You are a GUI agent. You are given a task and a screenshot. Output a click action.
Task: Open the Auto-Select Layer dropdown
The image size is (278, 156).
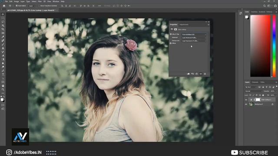click(x=31, y=6)
